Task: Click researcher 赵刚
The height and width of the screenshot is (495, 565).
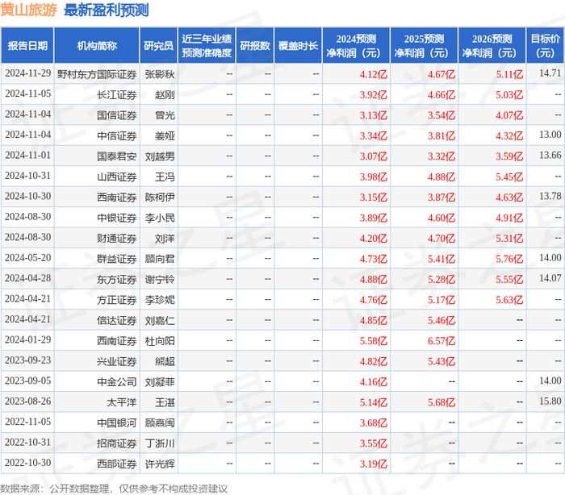Action: 165,95
